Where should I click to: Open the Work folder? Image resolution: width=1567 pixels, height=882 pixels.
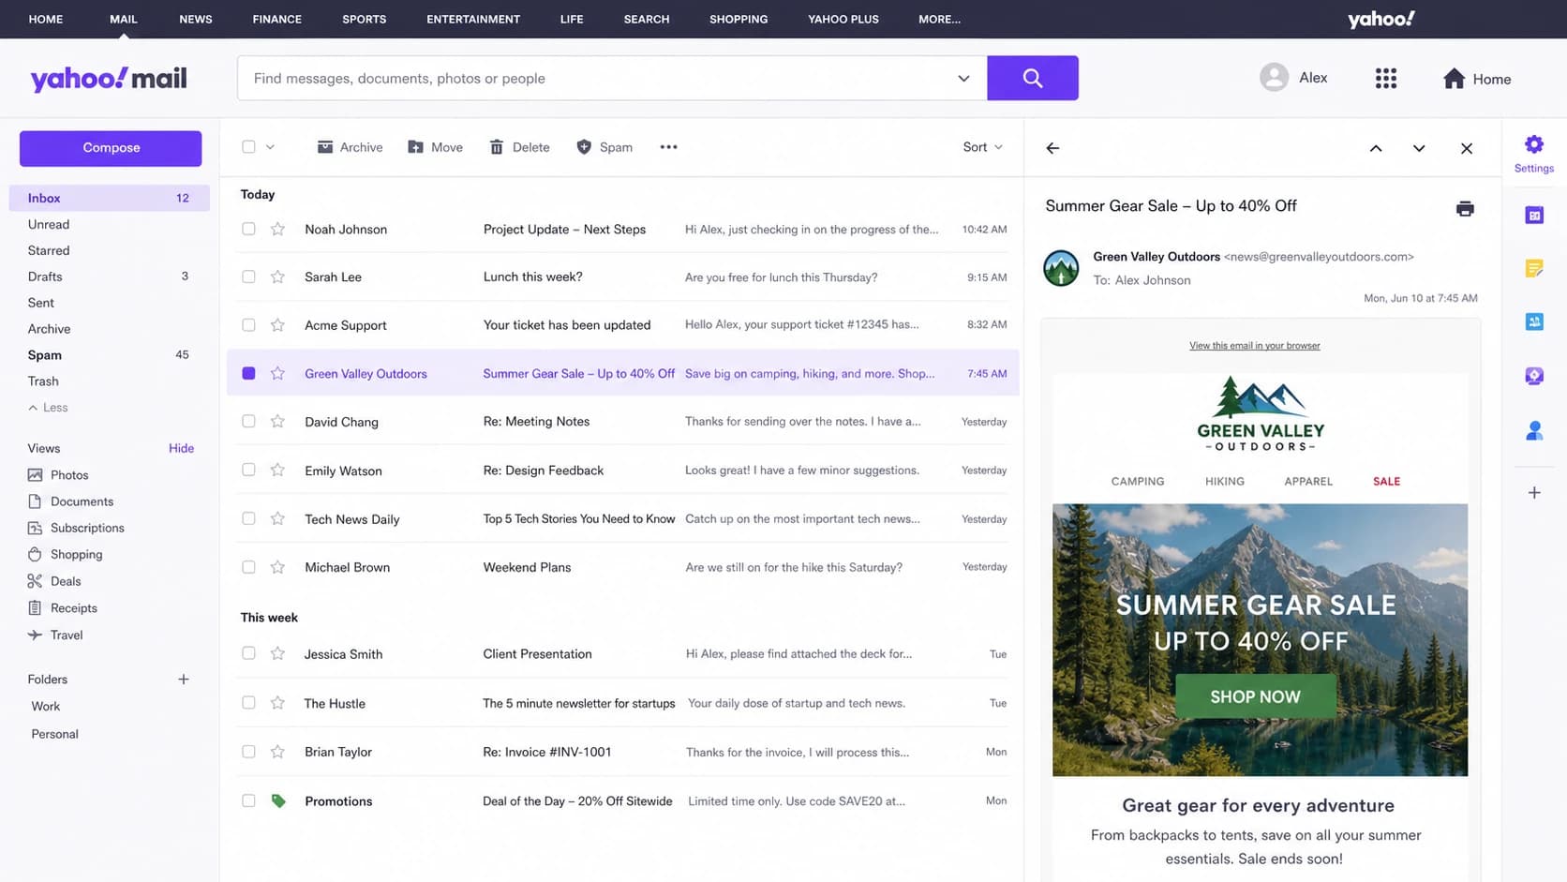point(45,707)
